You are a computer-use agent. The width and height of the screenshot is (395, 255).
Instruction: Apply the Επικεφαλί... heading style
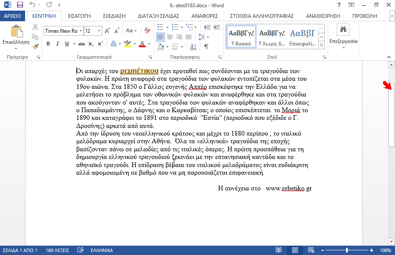302,37
